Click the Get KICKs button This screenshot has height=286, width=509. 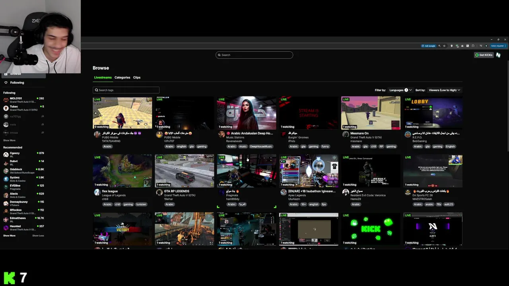coord(484,55)
